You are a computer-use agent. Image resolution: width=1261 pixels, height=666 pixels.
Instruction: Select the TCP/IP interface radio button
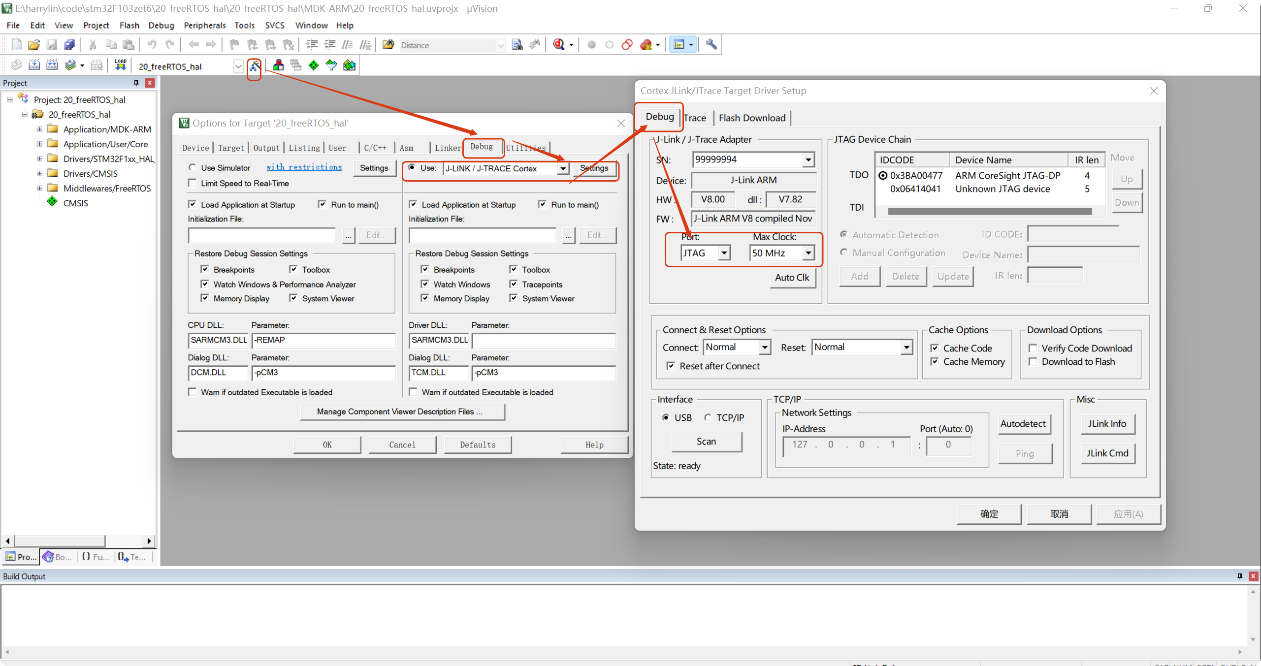click(708, 417)
